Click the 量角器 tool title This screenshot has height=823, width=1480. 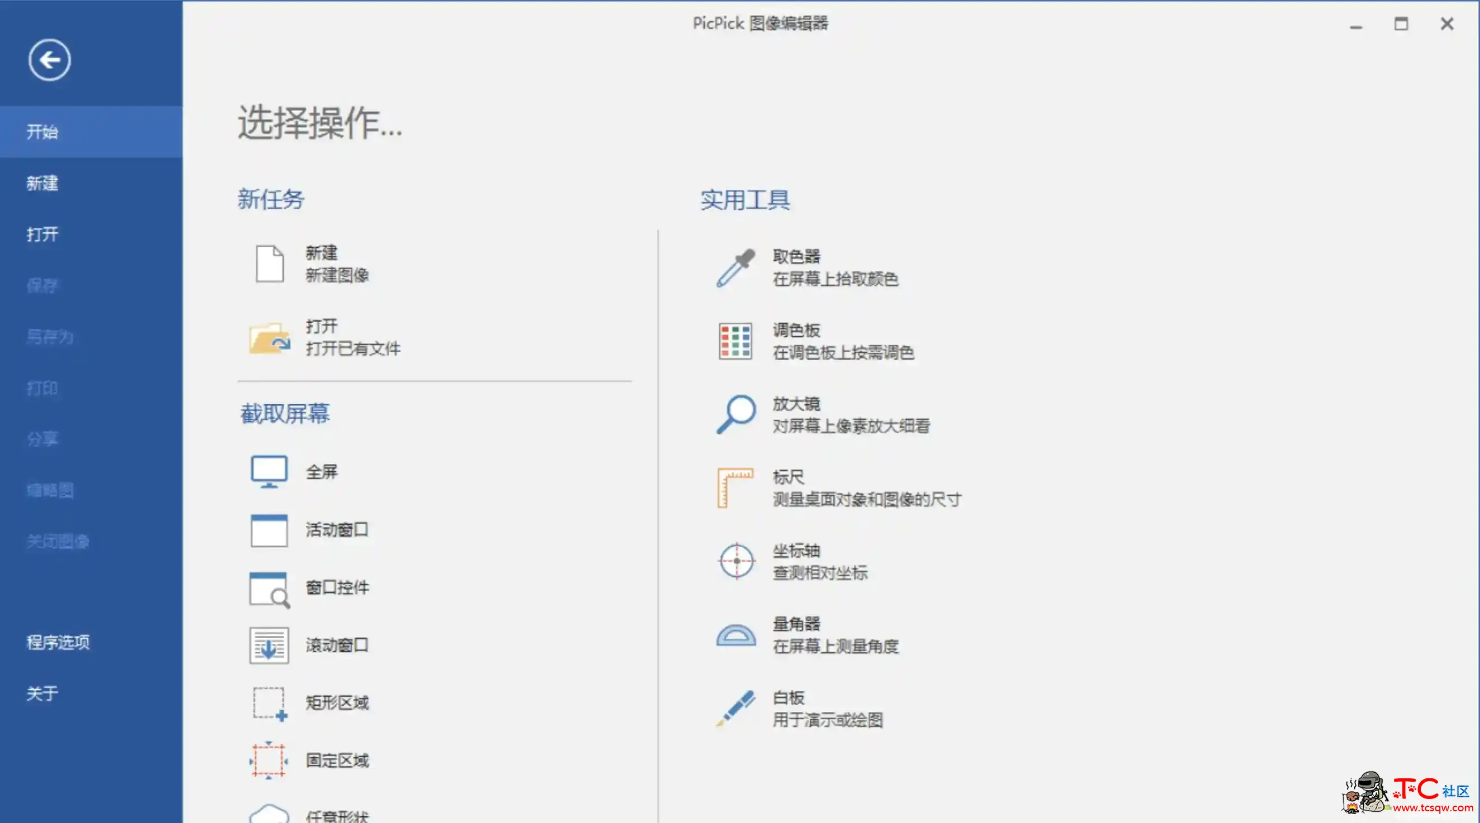(796, 624)
